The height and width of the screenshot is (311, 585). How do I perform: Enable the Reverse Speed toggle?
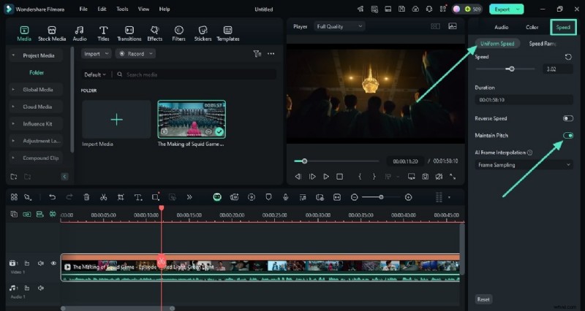tap(567, 118)
